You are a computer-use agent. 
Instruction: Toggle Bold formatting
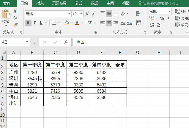tap(28, 23)
